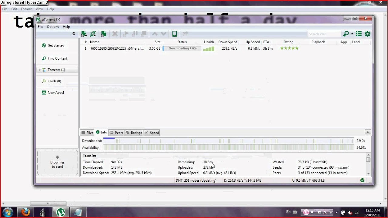
Task: Select the 7600.16385 torrent row name
Action: (x=117, y=48)
